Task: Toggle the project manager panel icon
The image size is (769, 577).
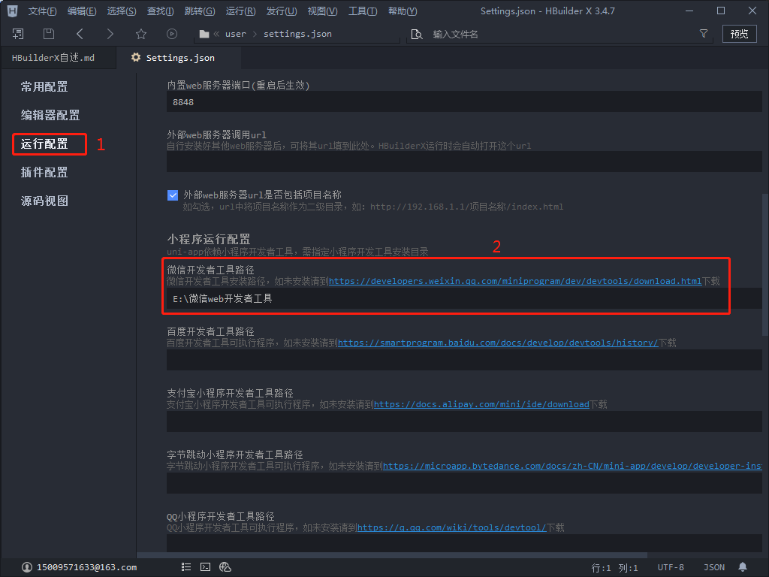Action: tap(18, 34)
